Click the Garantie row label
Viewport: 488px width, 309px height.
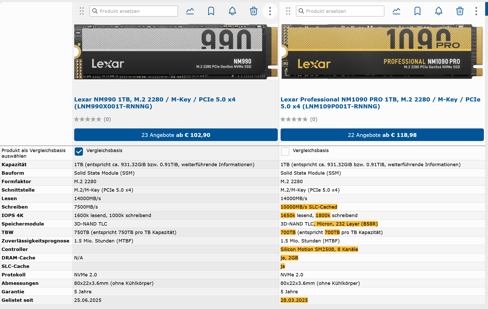click(13, 292)
